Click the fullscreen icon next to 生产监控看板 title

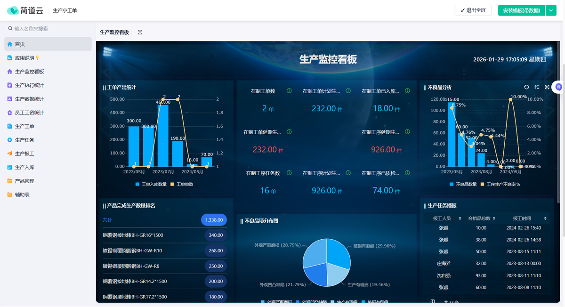140,32
